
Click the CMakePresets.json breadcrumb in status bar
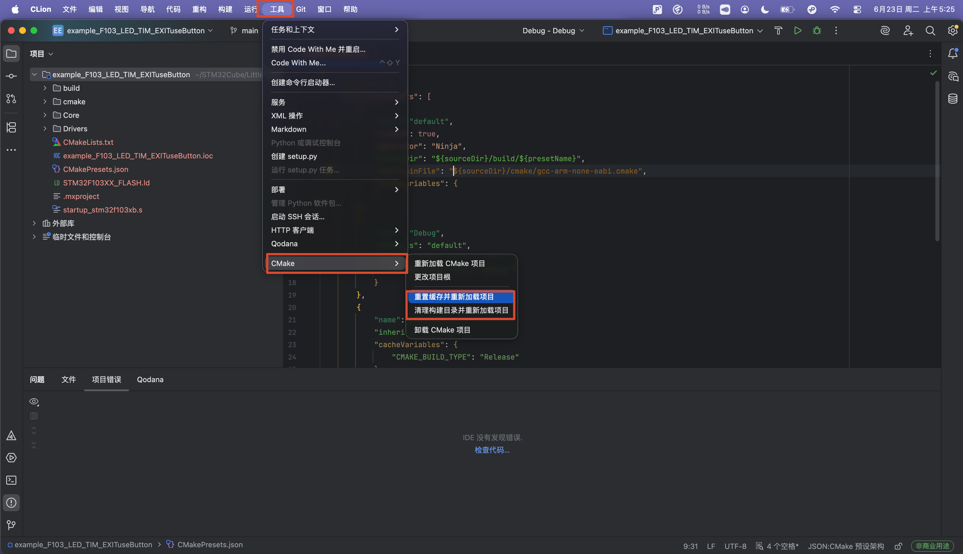tap(205, 545)
